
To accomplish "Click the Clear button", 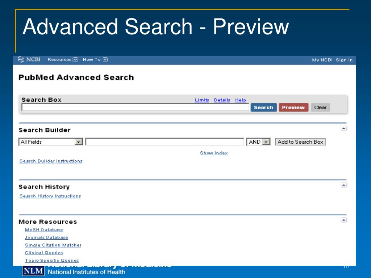I will point(320,107).
